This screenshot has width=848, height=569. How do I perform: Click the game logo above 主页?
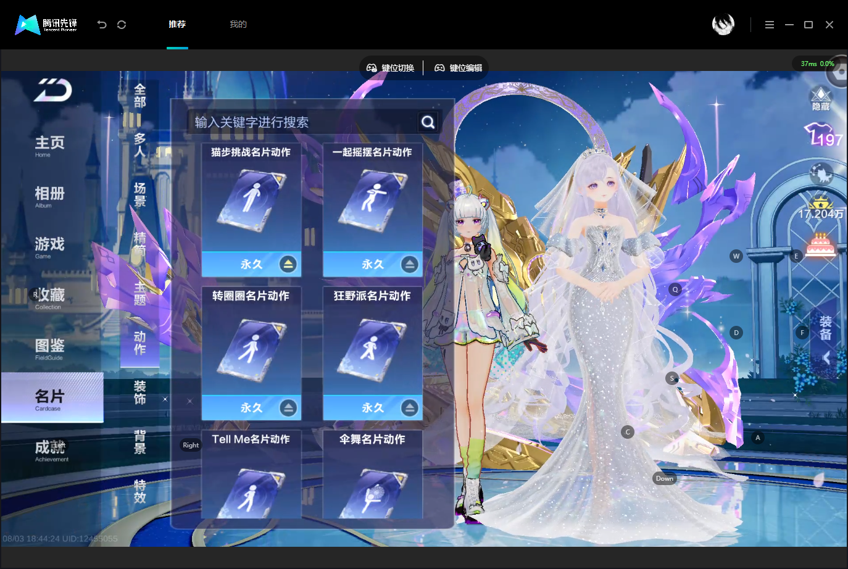pos(53,90)
